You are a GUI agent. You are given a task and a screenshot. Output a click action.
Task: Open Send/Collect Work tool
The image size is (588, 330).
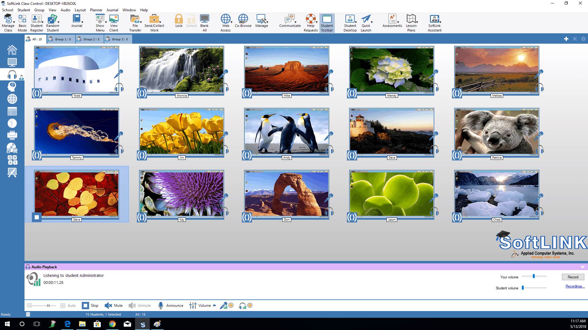pos(154,23)
